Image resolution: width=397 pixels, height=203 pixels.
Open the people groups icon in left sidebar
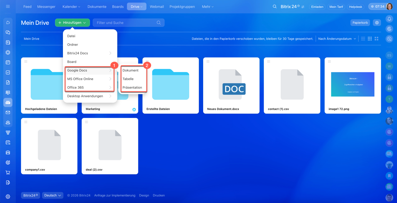coord(8,123)
